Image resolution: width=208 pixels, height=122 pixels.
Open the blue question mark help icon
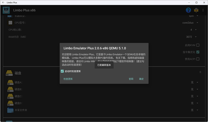(x=188, y=10)
